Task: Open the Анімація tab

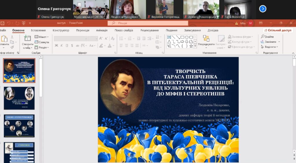Action: coord(102,30)
